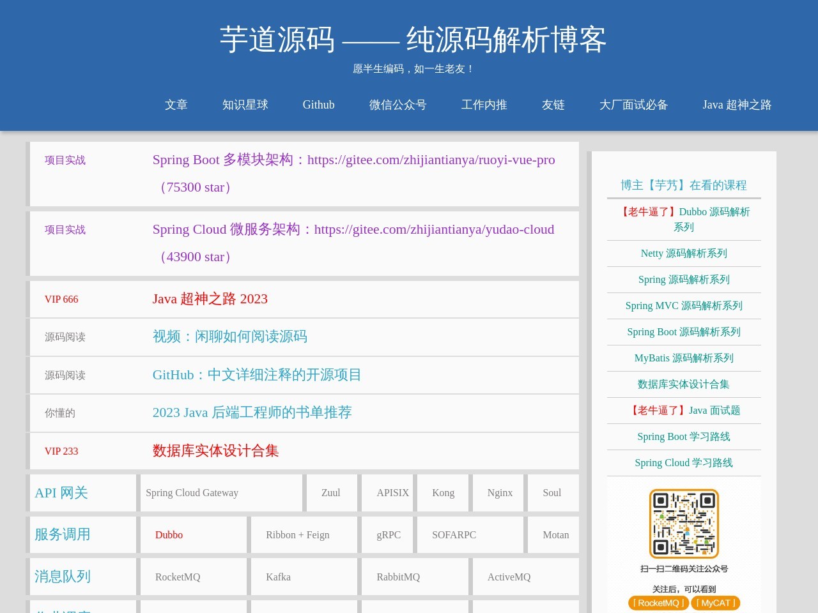Viewport: 818px width, 613px height.
Task: Open the ruoyi-vue-pro Spring Boot project link
Action: pyautogui.click(x=353, y=160)
